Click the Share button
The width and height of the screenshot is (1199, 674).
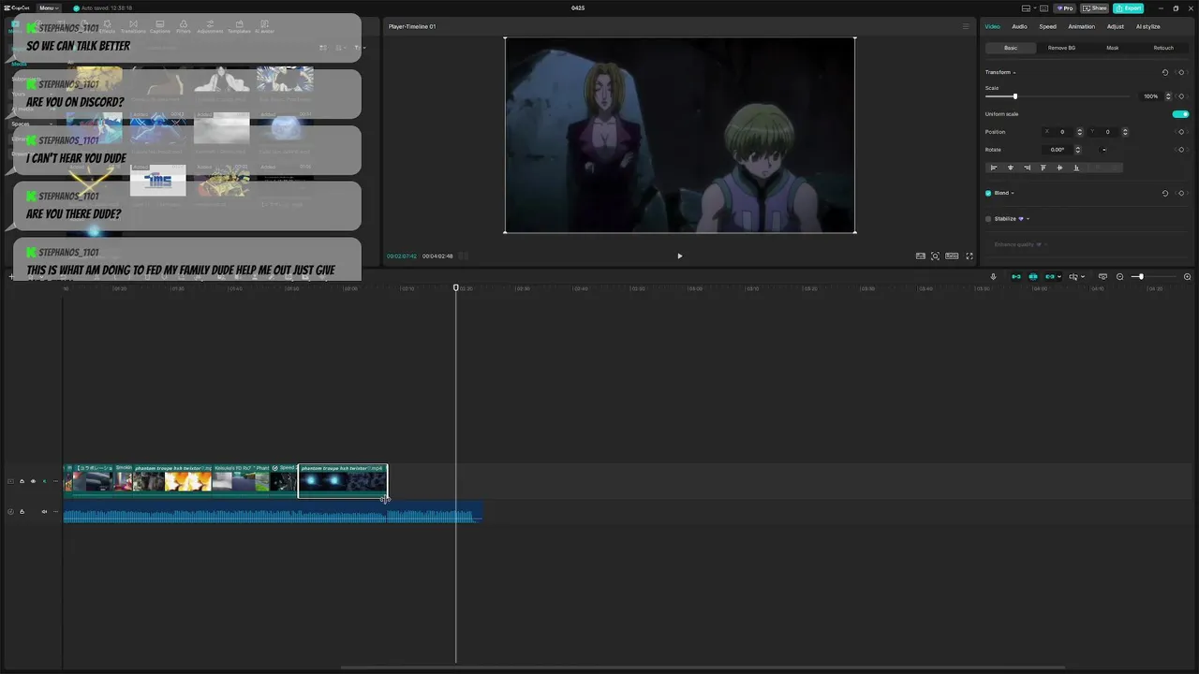(x=1095, y=7)
